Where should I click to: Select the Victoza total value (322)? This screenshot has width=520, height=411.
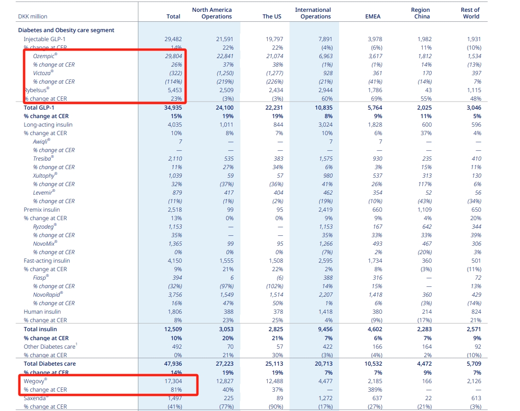click(175, 73)
